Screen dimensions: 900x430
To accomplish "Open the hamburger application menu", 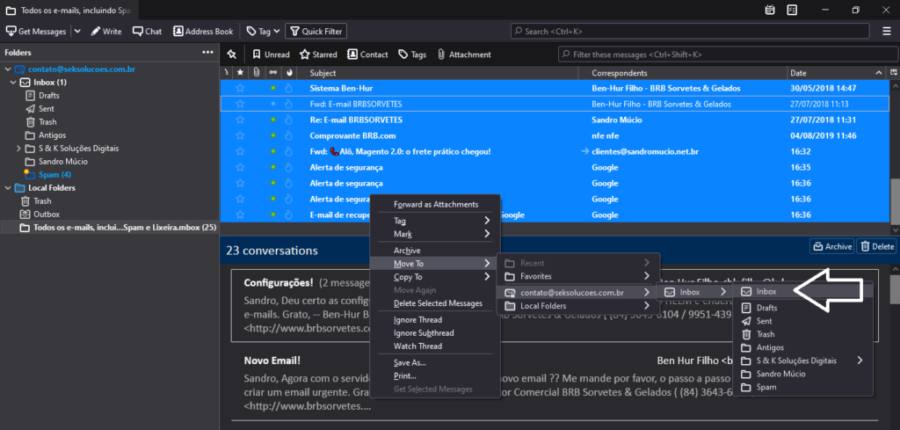I will pyautogui.click(x=887, y=31).
